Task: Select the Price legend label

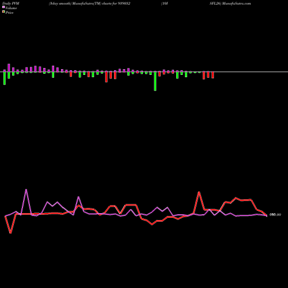Action: (x=9, y=13)
